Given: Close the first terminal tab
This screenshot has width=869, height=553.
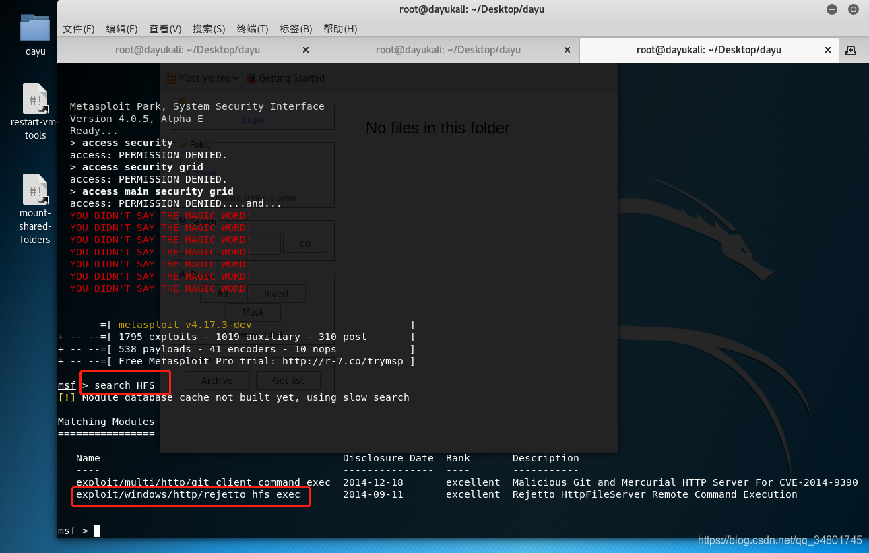Looking at the screenshot, I should tap(306, 50).
